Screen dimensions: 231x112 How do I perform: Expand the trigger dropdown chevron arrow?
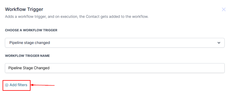coord(219,43)
